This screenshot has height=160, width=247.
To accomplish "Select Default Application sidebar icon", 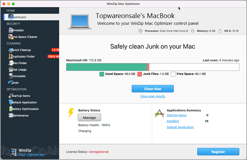I will click(11, 102).
